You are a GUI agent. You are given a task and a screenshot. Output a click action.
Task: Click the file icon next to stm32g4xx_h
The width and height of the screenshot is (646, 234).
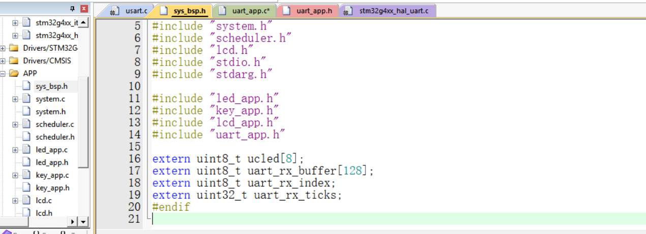pyautogui.click(x=26, y=36)
